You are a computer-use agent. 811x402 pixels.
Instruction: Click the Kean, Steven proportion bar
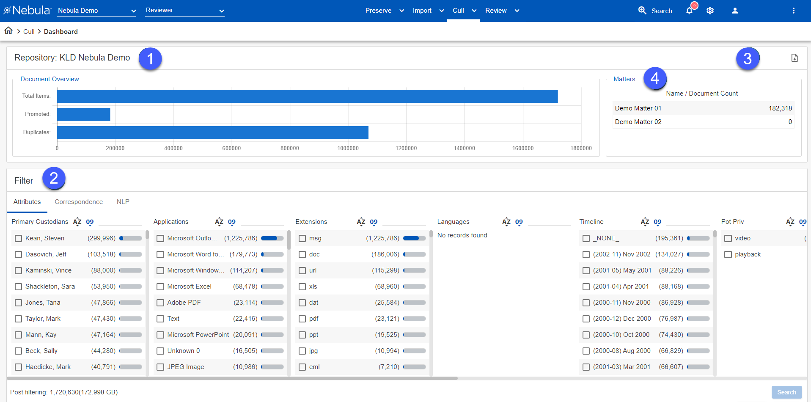pyautogui.click(x=131, y=238)
